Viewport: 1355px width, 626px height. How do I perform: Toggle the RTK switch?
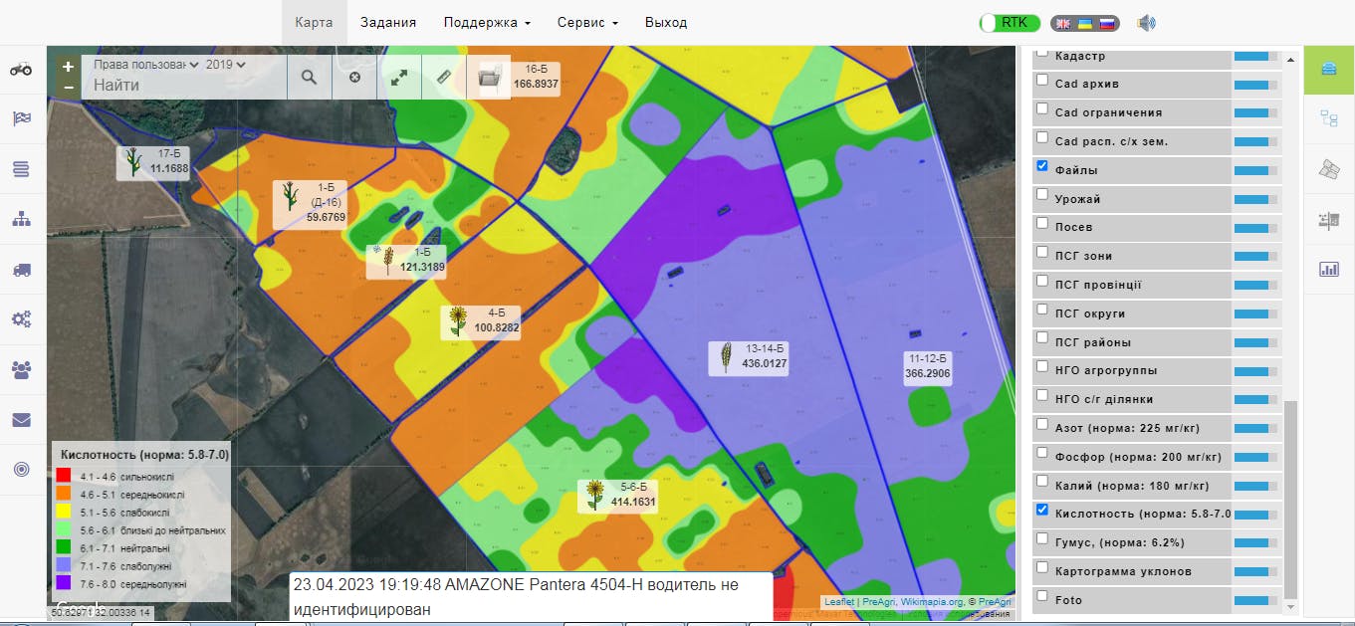coord(1010,23)
